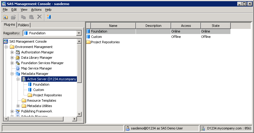This screenshot has height=133, width=254.
Task: Sort by the Name column header
Action: 113,26
